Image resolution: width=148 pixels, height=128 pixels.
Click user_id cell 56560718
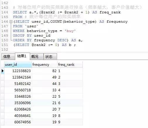click(18, 90)
